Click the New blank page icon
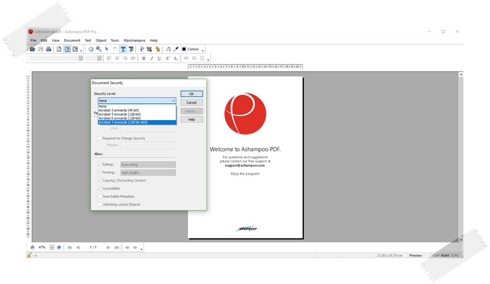 click(59, 49)
